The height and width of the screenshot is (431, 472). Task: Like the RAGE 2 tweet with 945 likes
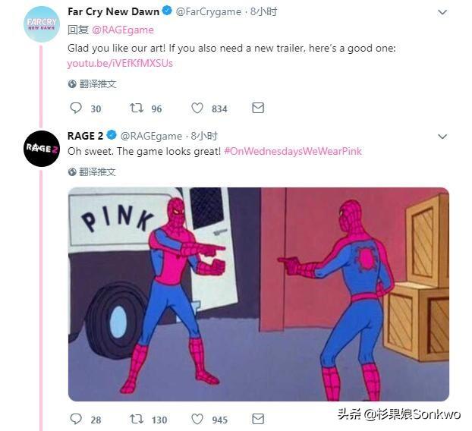coord(197,419)
